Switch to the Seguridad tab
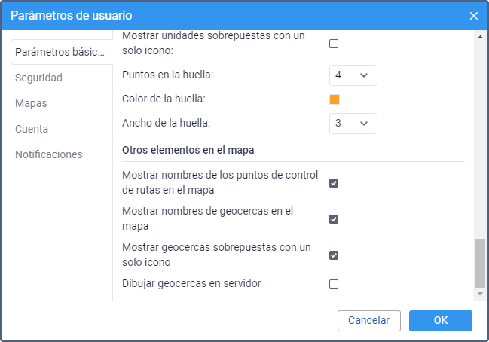 [38, 78]
